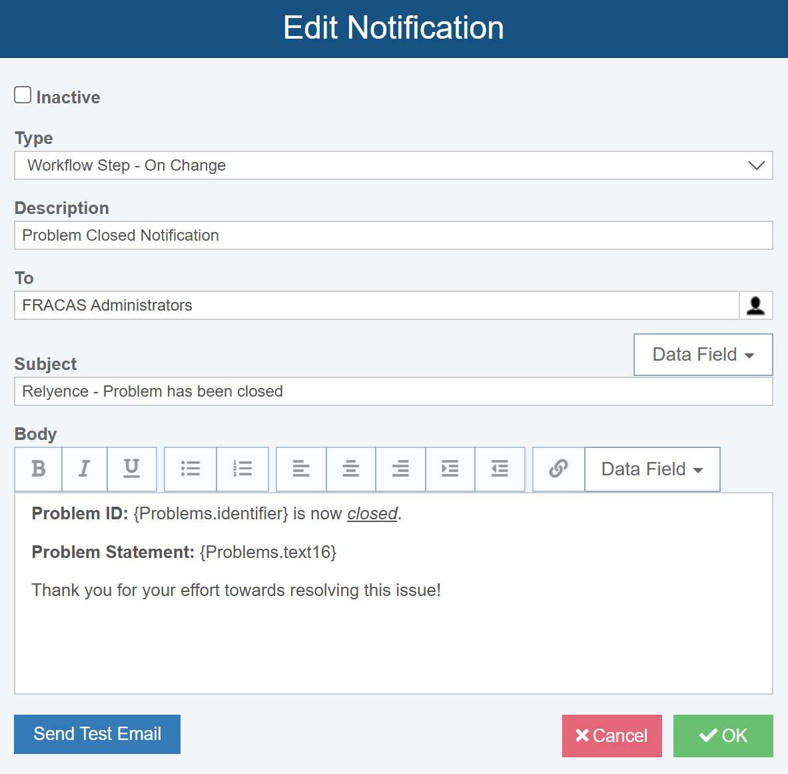Insert a numbered list in body

pos(242,469)
